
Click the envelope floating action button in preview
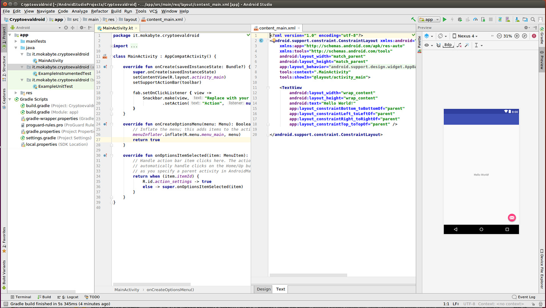(x=512, y=217)
